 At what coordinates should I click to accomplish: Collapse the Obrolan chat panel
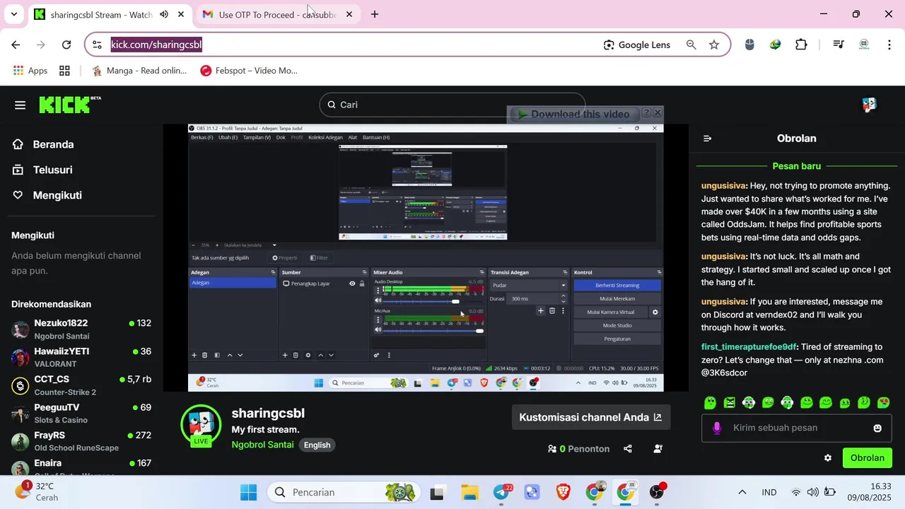point(707,139)
